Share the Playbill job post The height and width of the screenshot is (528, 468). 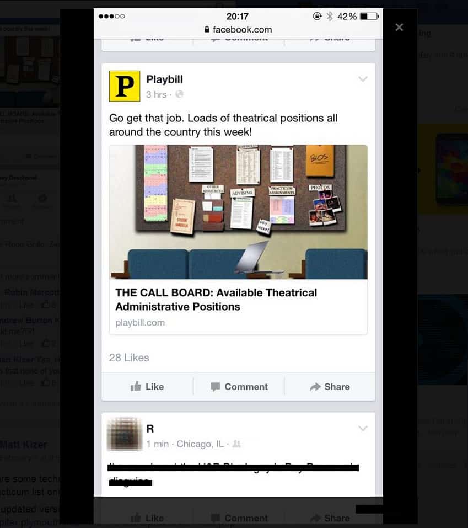330,387
